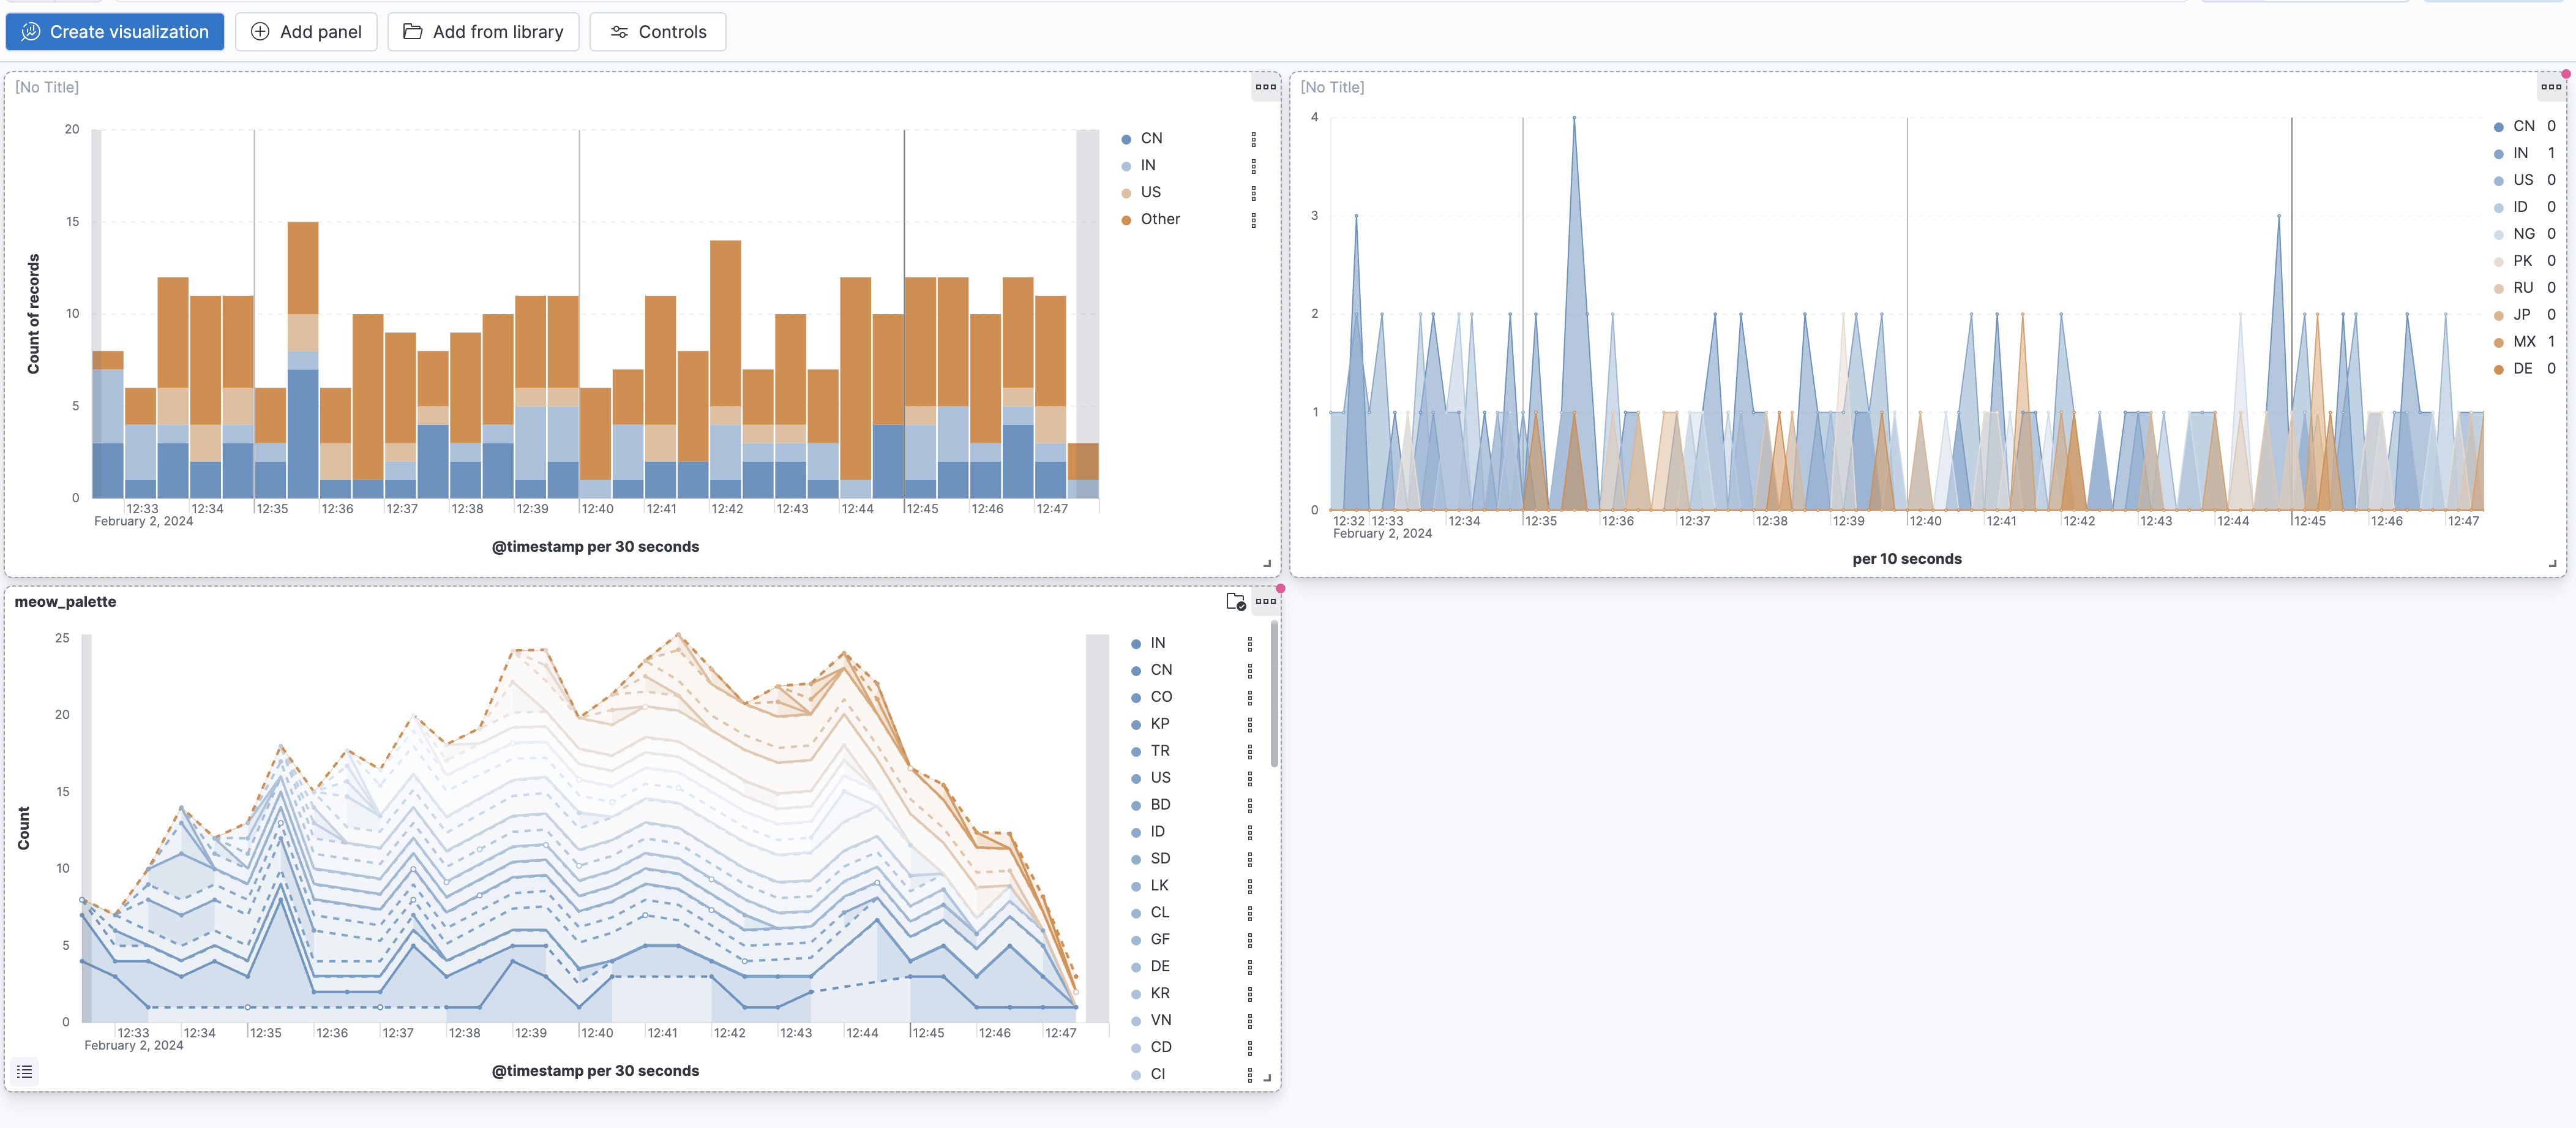Click the TR legend entry in meow_palette
The image size is (2576, 1128).
1160,751
